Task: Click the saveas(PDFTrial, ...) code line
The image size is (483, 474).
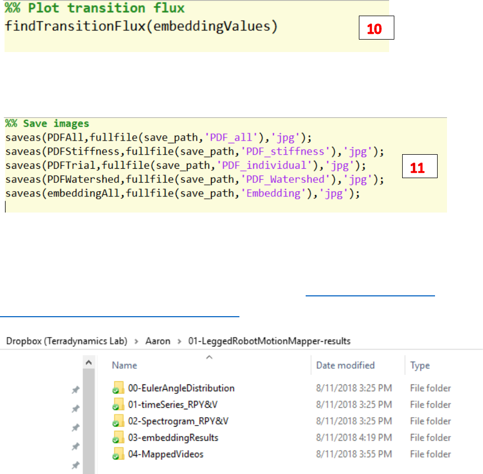Action: click(x=186, y=166)
